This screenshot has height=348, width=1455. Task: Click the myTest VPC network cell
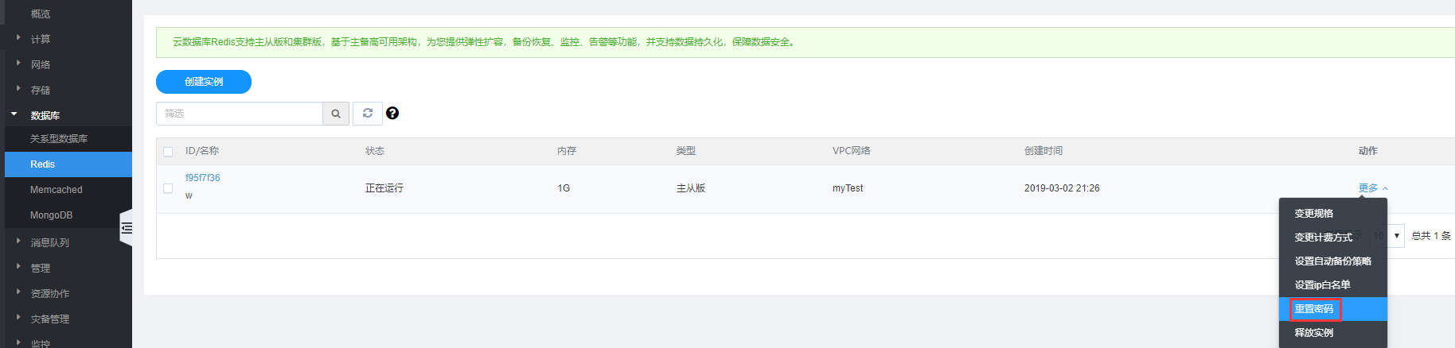[x=848, y=188]
